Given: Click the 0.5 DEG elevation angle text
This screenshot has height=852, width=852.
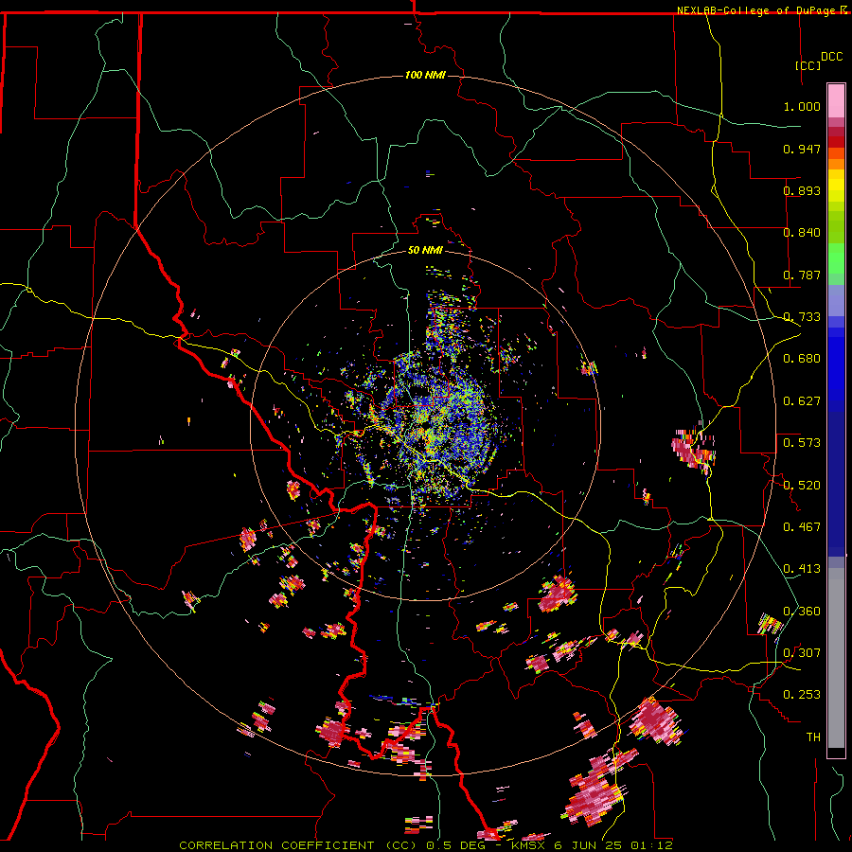Looking at the screenshot, I should pyautogui.click(x=455, y=845).
